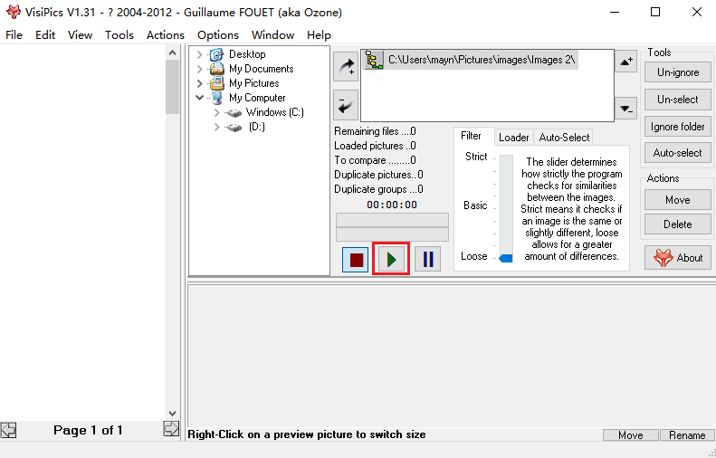Remove folder using the arrow minus icon

pyautogui.click(x=346, y=105)
